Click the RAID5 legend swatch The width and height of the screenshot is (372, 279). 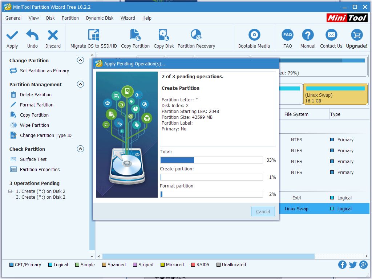(x=193, y=265)
